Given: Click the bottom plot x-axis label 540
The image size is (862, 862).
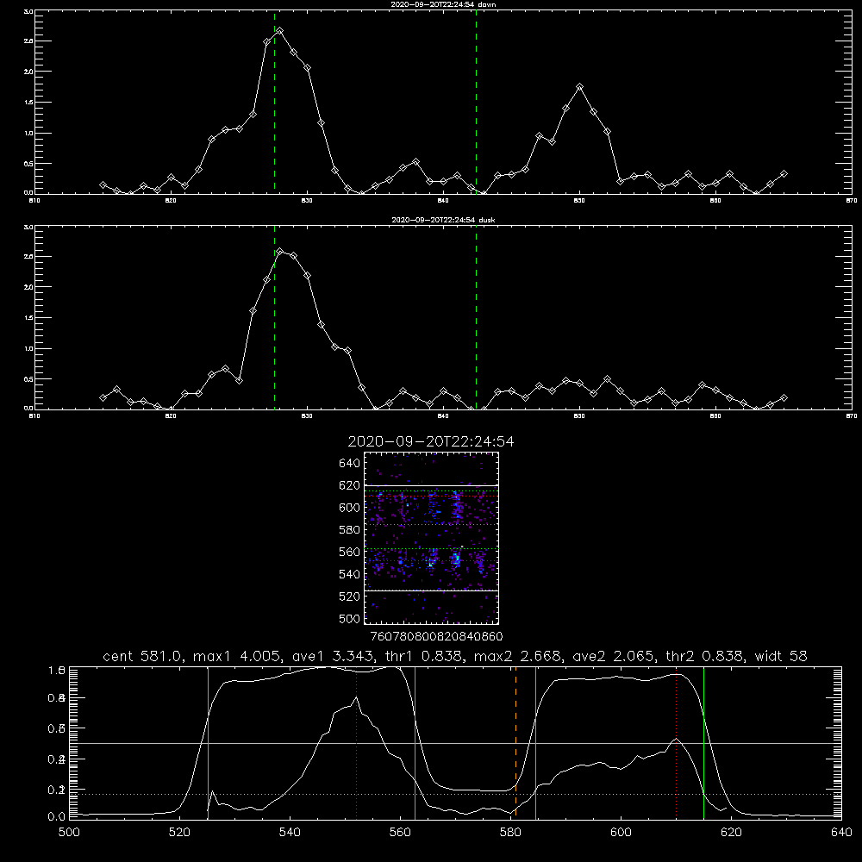Looking at the screenshot, I should coord(290,833).
